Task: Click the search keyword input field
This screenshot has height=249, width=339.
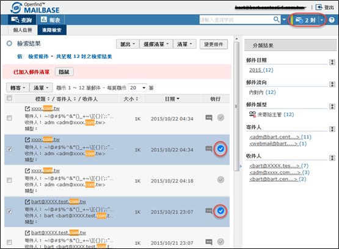Action: coord(236,20)
